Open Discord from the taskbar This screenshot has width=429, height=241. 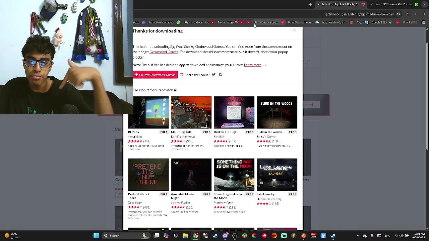click(x=225, y=236)
